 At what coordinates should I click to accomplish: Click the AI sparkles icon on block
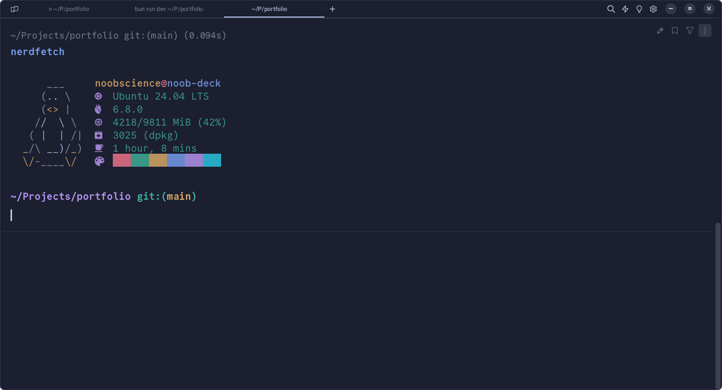660,31
